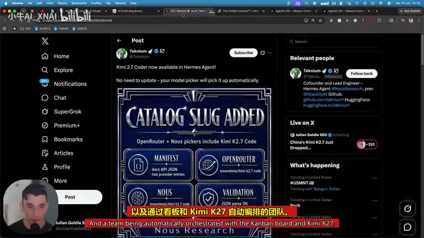Click Teknium's avatar under Relevant people
424x238 pixels.
295,73
